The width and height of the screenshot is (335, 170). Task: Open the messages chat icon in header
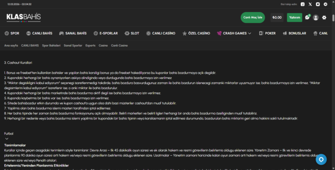pos(308,17)
